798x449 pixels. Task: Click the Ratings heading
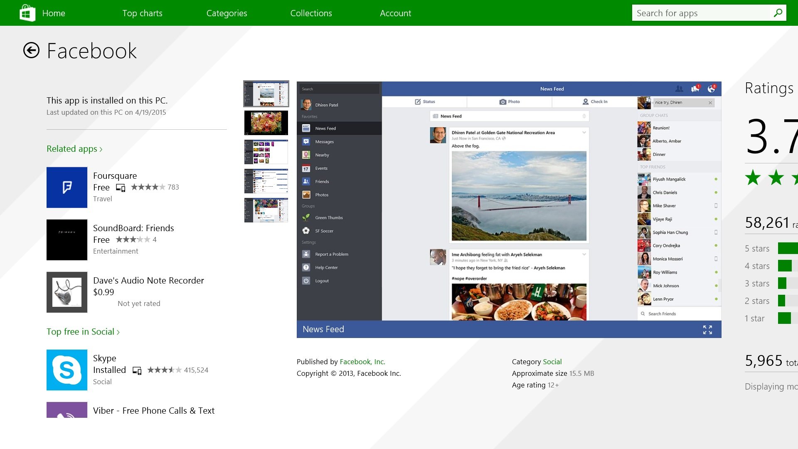coord(769,88)
